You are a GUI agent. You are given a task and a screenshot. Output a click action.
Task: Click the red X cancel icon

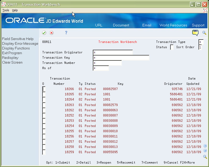coord(51,33)
